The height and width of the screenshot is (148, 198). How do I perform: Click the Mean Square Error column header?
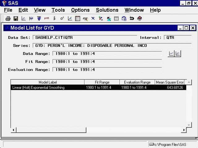point(170,82)
